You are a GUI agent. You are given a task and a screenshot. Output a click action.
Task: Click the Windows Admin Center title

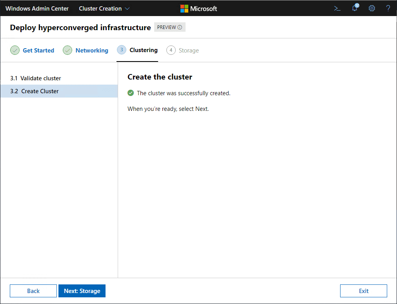[x=37, y=9]
